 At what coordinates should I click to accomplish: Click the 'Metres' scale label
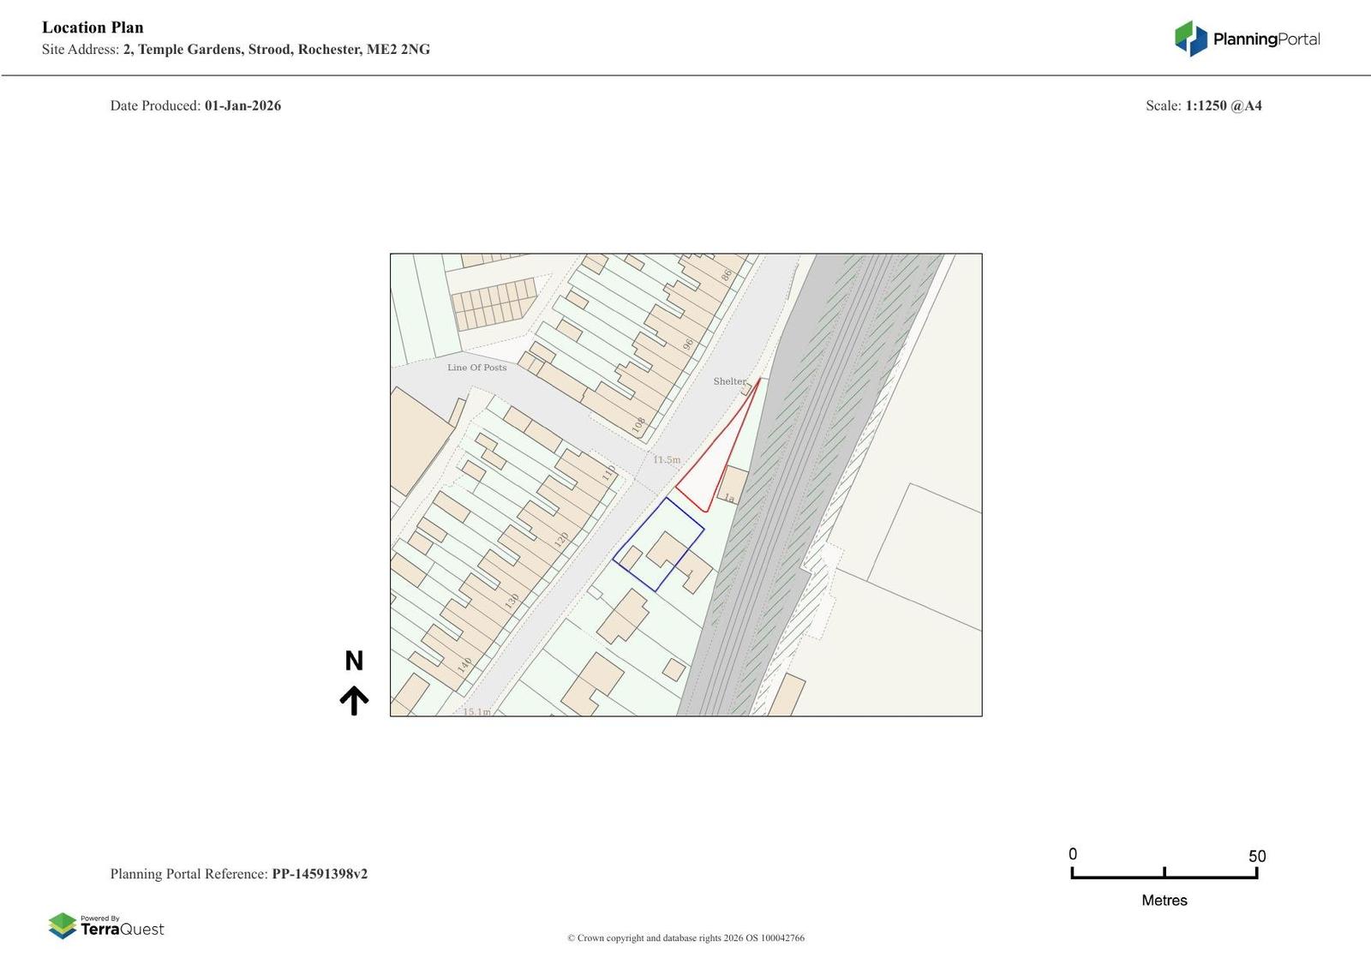[1164, 901]
